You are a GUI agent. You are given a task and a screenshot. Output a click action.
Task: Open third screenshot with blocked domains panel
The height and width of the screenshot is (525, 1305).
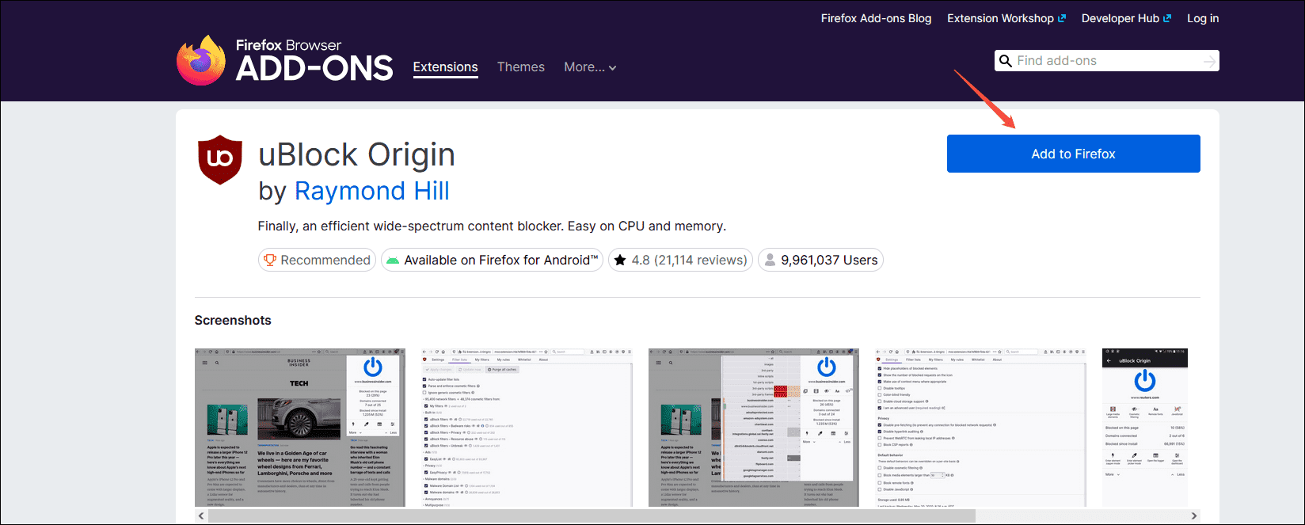[x=753, y=428]
